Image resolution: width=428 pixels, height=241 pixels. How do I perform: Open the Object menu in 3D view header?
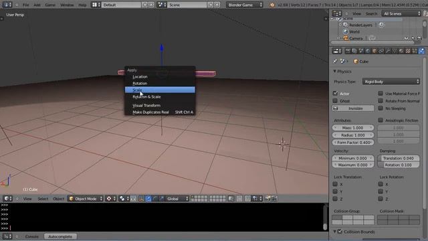(58, 199)
